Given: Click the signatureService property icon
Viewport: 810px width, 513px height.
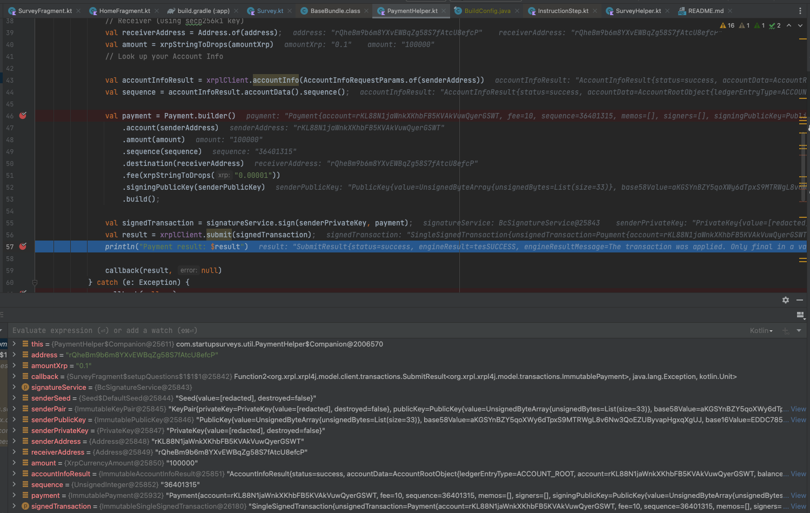Looking at the screenshot, I should pos(25,388).
